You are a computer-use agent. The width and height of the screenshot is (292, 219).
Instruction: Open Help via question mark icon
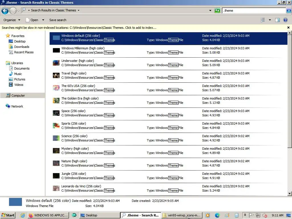(285, 20)
